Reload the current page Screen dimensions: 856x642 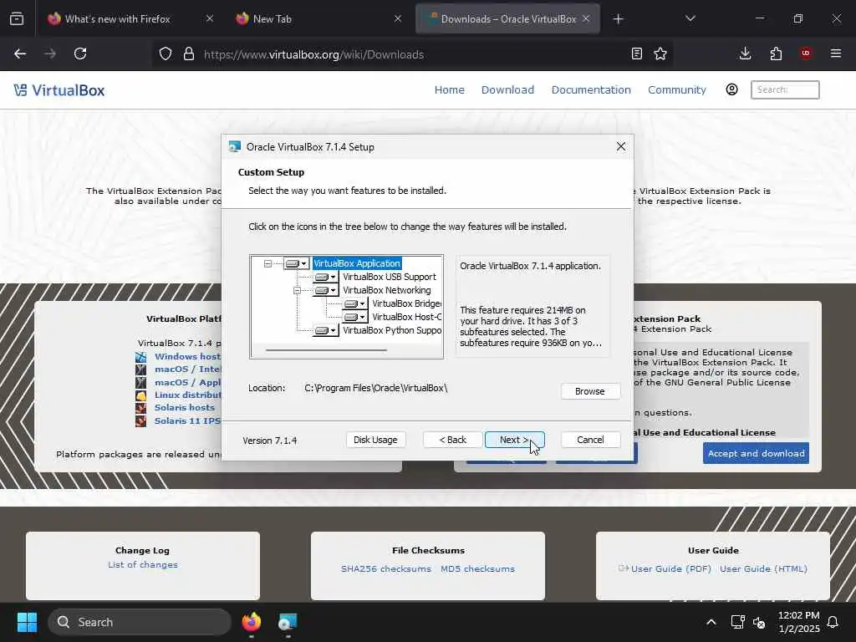click(80, 54)
